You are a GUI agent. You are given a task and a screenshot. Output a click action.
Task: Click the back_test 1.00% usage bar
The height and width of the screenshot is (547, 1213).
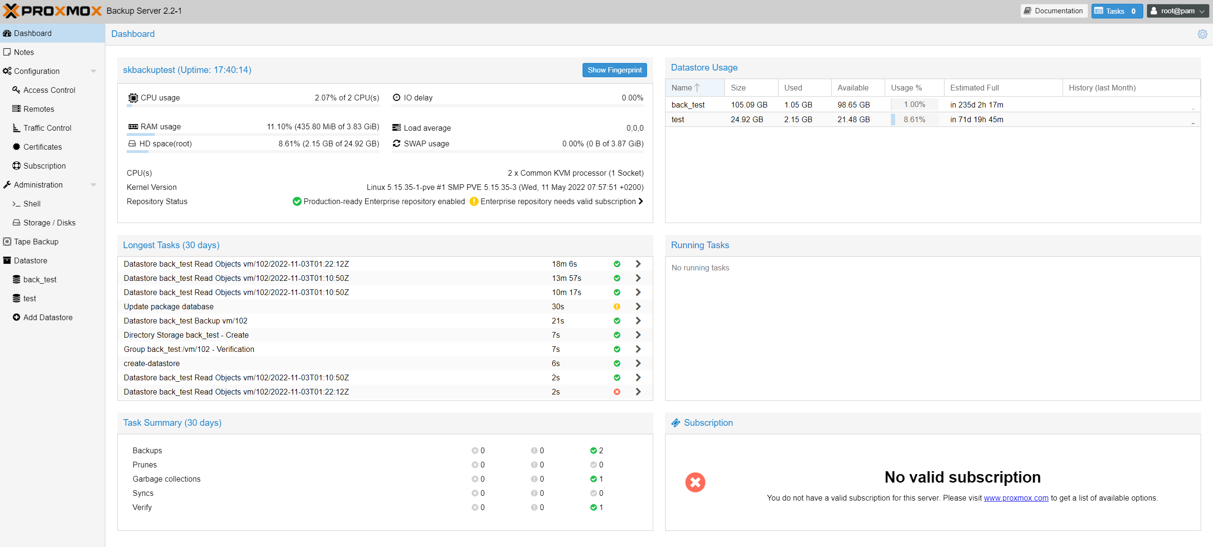click(914, 105)
